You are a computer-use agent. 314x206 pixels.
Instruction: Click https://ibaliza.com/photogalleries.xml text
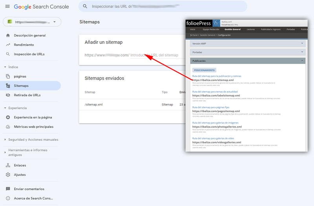(217, 127)
